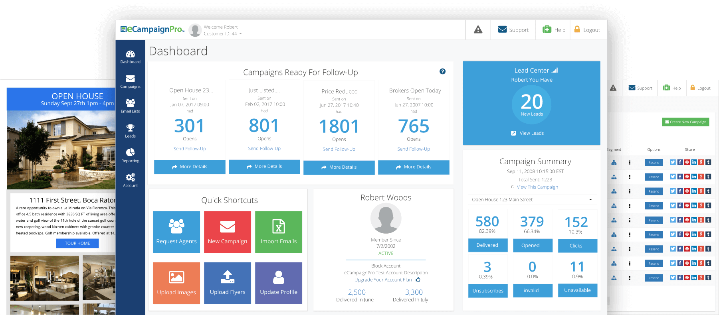The image size is (719, 315).
Task: Share first row campaign on LinkedIn
Action: [694, 162]
